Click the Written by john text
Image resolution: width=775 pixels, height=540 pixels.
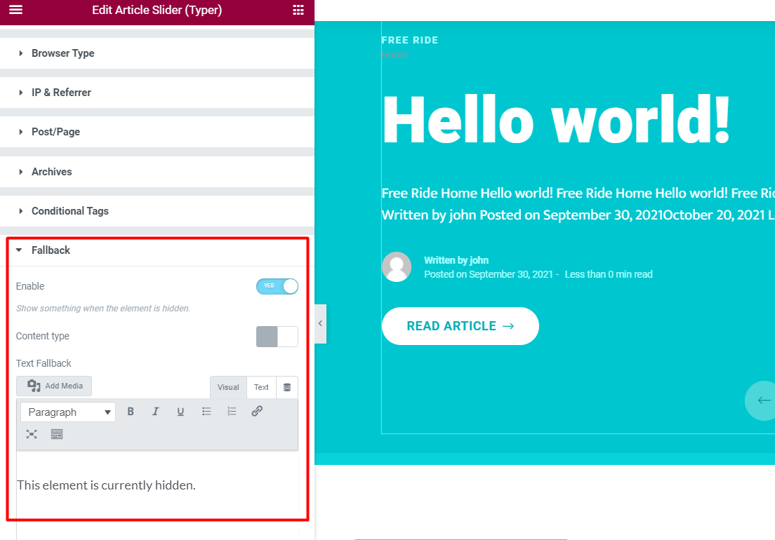(456, 260)
